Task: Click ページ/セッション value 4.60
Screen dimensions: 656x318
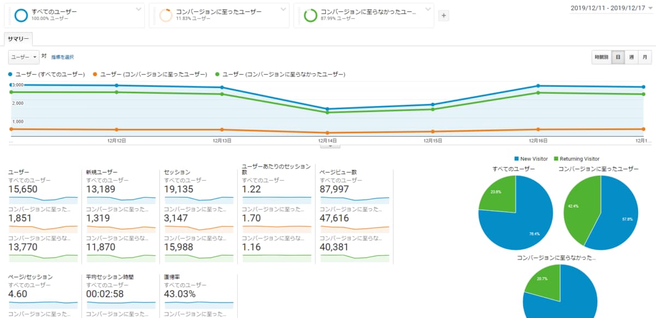Action: tap(17, 294)
